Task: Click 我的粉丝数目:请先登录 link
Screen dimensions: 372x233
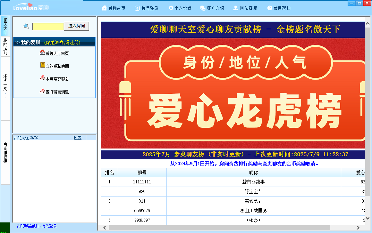Action: 37,226
